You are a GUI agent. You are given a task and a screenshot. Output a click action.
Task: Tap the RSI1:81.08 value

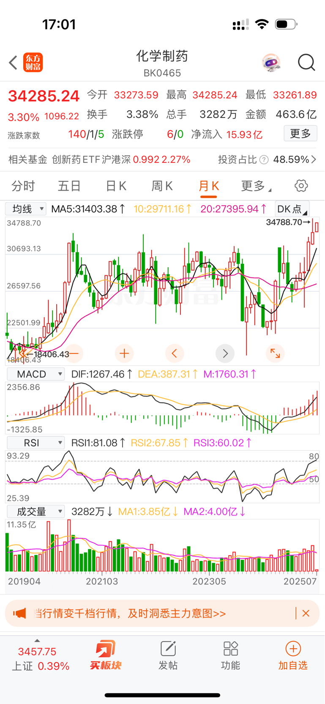[98, 443]
